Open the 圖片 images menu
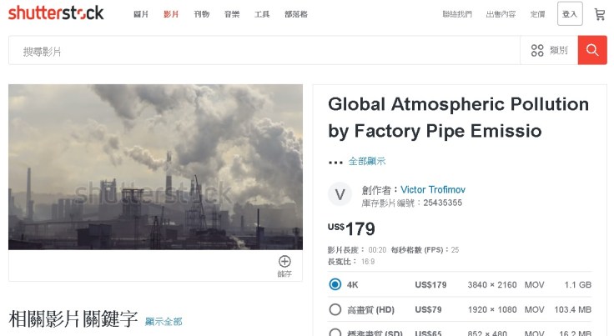Image resolution: width=614 pixels, height=336 pixels. point(141,14)
